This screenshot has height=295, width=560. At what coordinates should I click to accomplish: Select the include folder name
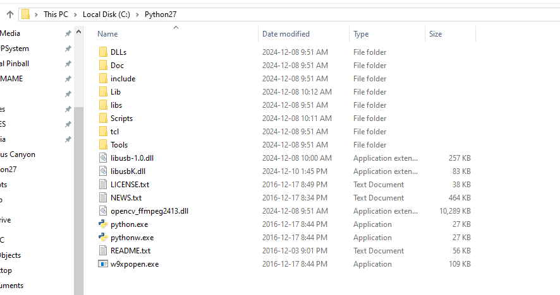[123, 79]
